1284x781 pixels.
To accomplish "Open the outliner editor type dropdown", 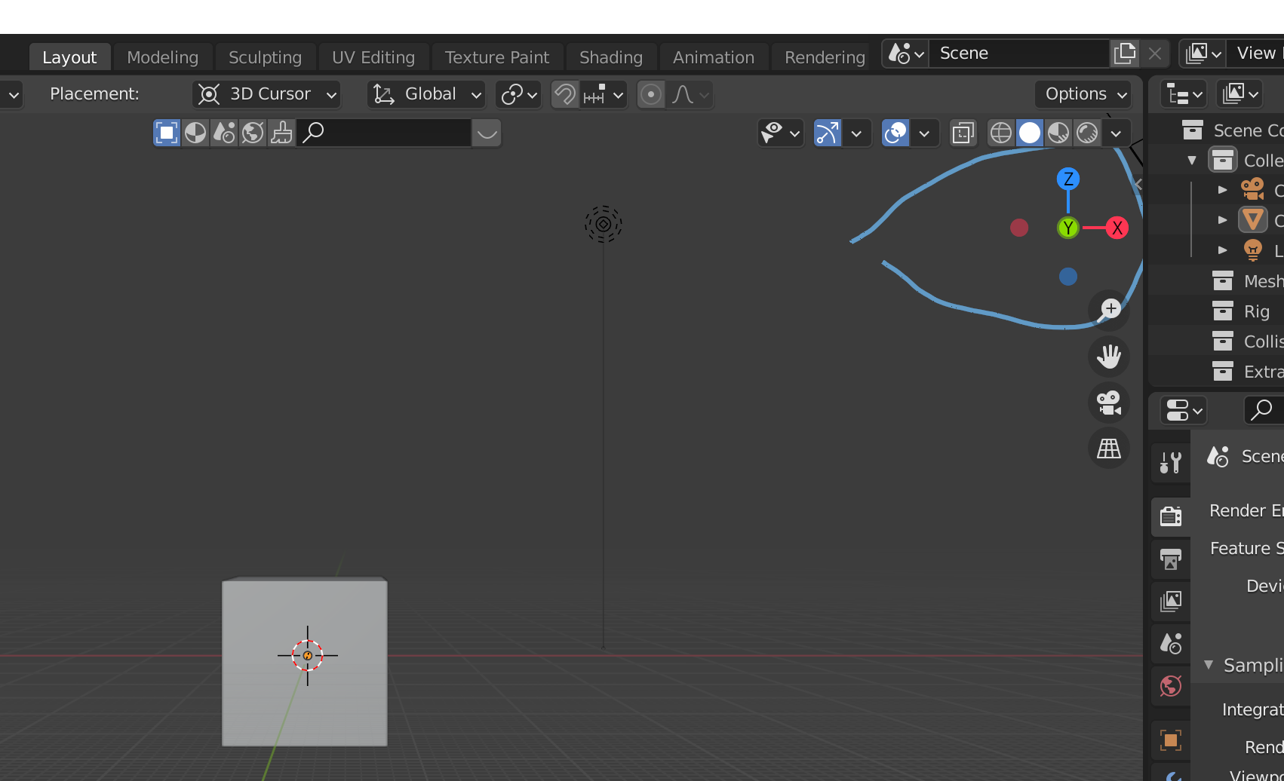I will (x=1183, y=94).
